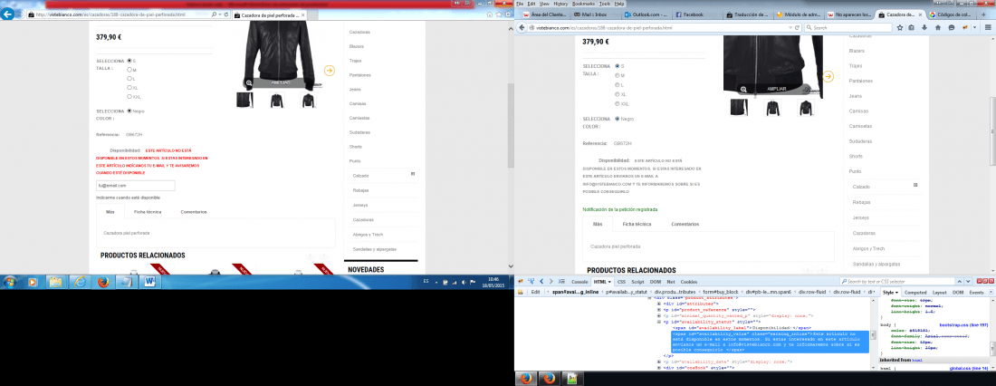Click Internet Explorer address bar refresh icon
The height and width of the screenshot is (386, 996).
tap(226, 14)
